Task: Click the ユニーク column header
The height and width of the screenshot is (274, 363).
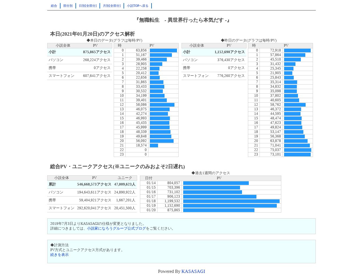Action: tap(125, 178)
